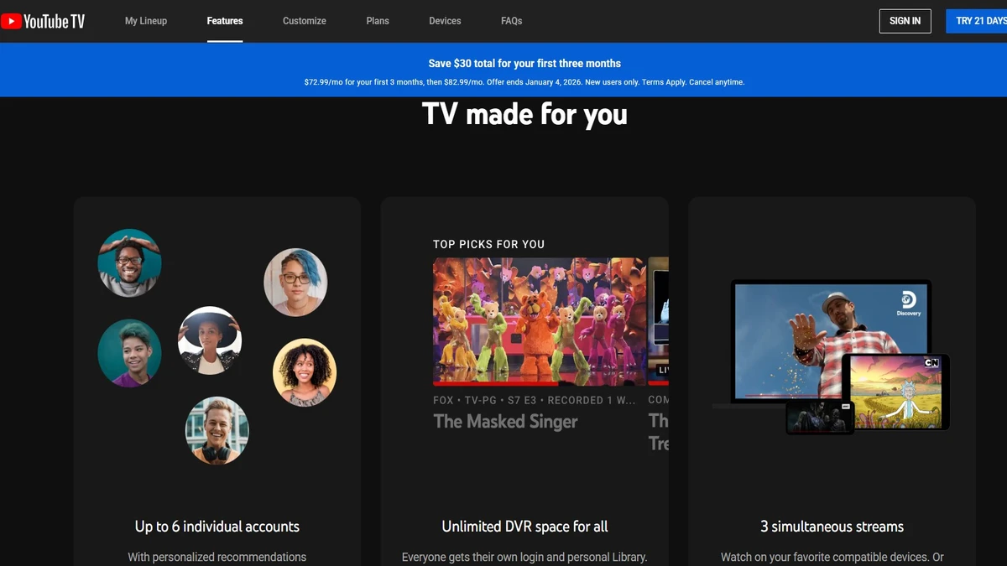This screenshot has height=566, width=1007.
Task: View the Plans page
Action: pos(377,21)
